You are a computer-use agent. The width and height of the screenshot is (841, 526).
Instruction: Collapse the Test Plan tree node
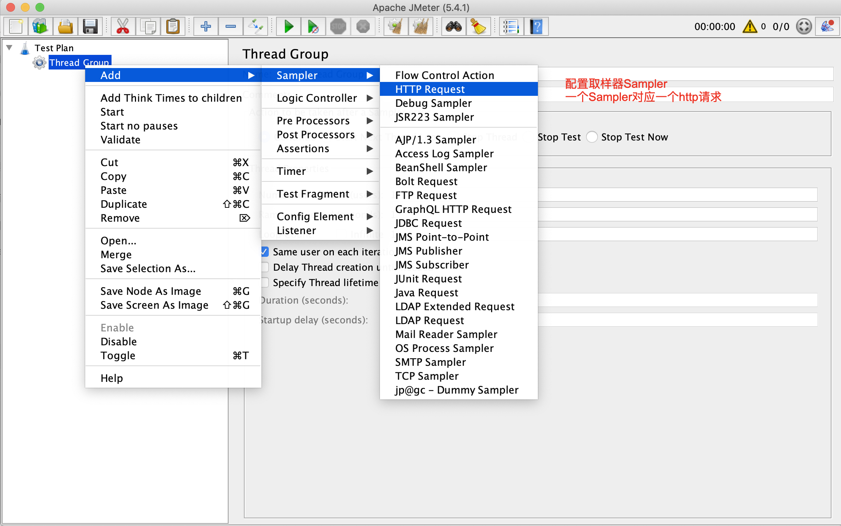8,47
